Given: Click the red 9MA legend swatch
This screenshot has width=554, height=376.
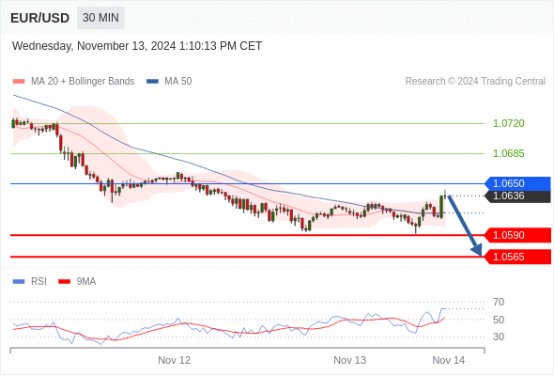Looking at the screenshot, I should (x=64, y=282).
